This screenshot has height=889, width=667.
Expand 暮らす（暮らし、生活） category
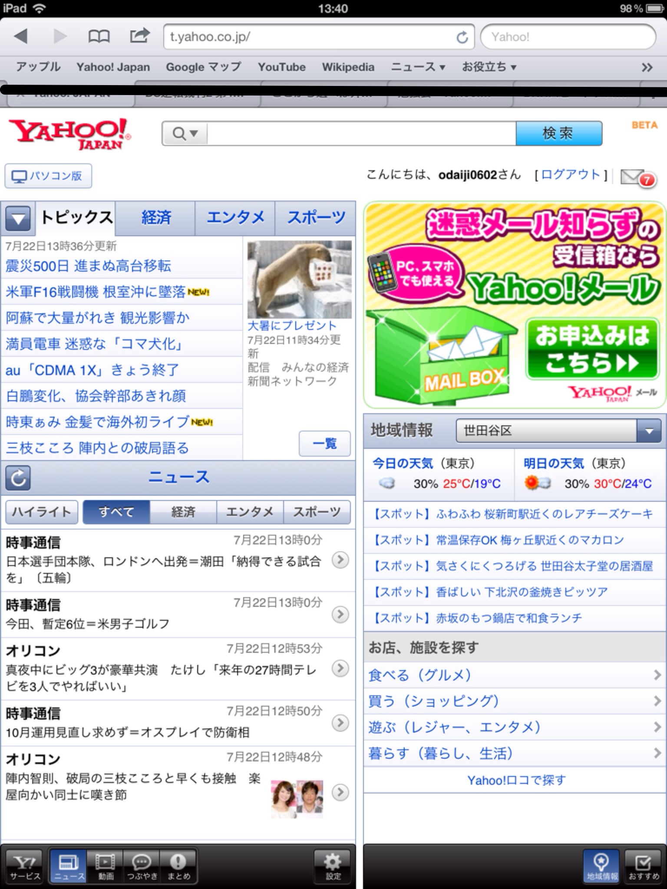pos(515,753)
